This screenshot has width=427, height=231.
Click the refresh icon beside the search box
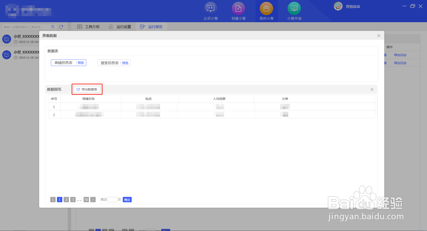click(61, 27)
